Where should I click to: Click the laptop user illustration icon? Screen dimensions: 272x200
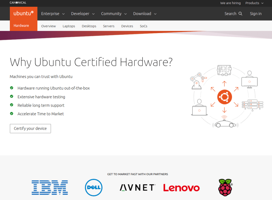[x=199, y=107]
